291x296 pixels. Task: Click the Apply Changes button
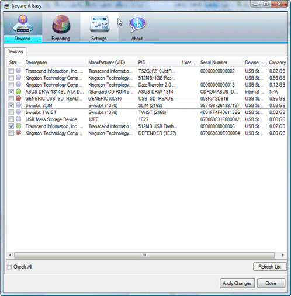coord(237,283)
